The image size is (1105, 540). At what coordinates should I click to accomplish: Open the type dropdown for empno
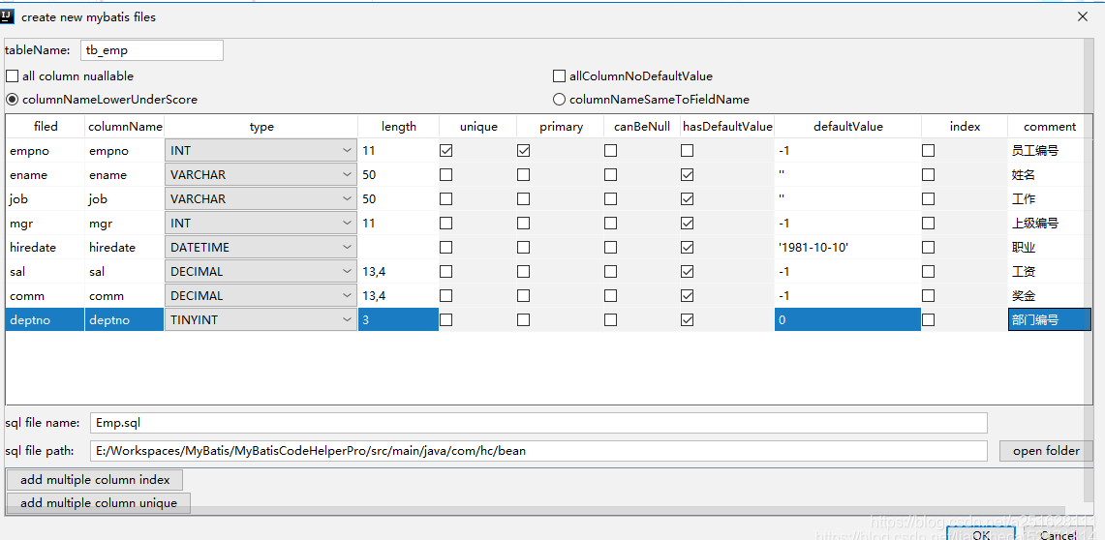[x=261, y=151]
